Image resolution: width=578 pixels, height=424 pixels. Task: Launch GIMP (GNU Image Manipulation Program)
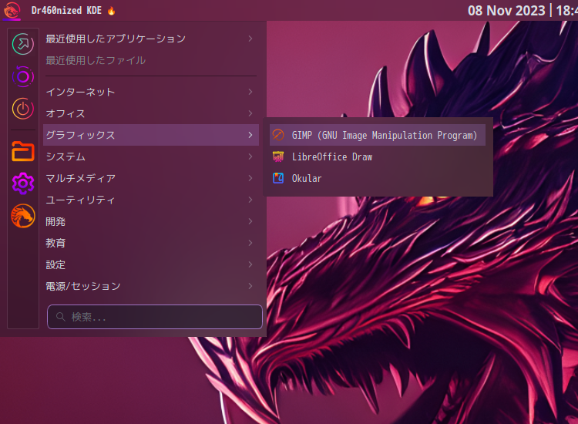tap(378, 135)
